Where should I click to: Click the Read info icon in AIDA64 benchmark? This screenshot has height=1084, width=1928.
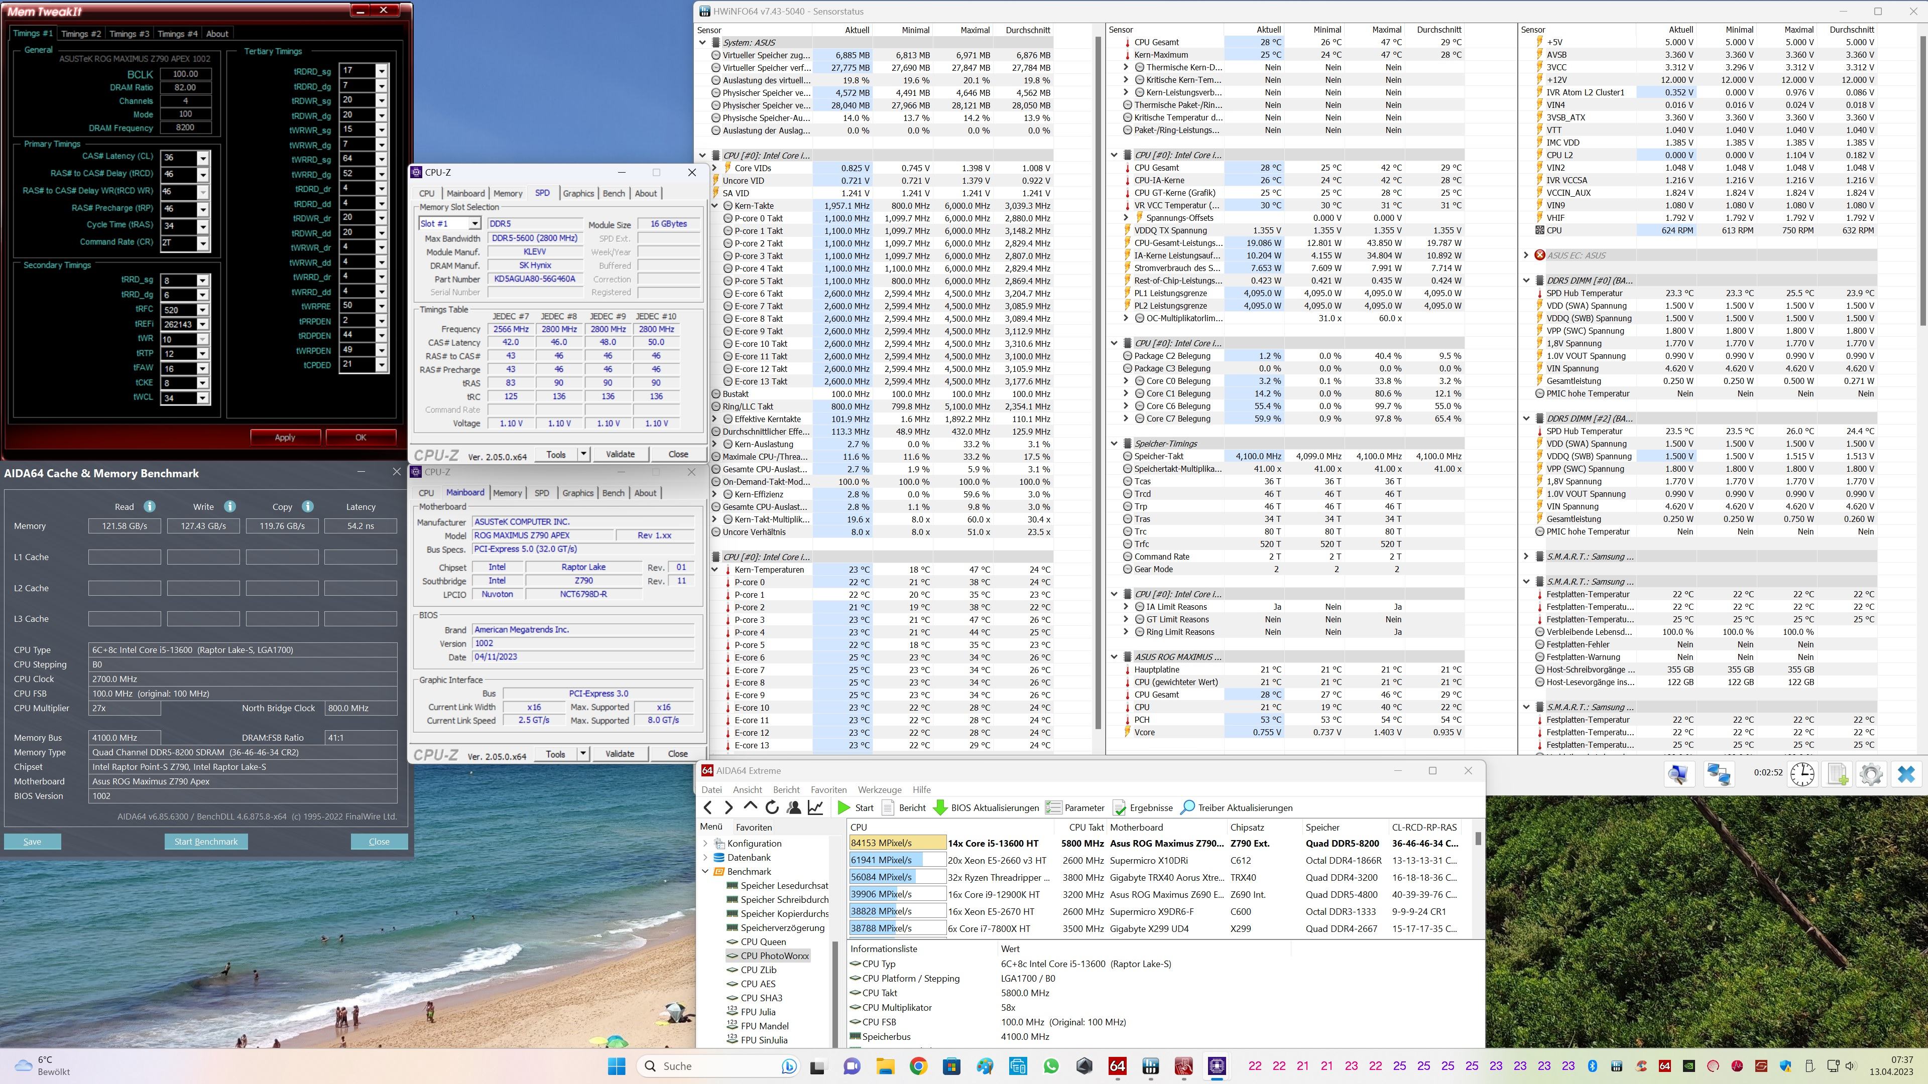(x=150, y=506)
